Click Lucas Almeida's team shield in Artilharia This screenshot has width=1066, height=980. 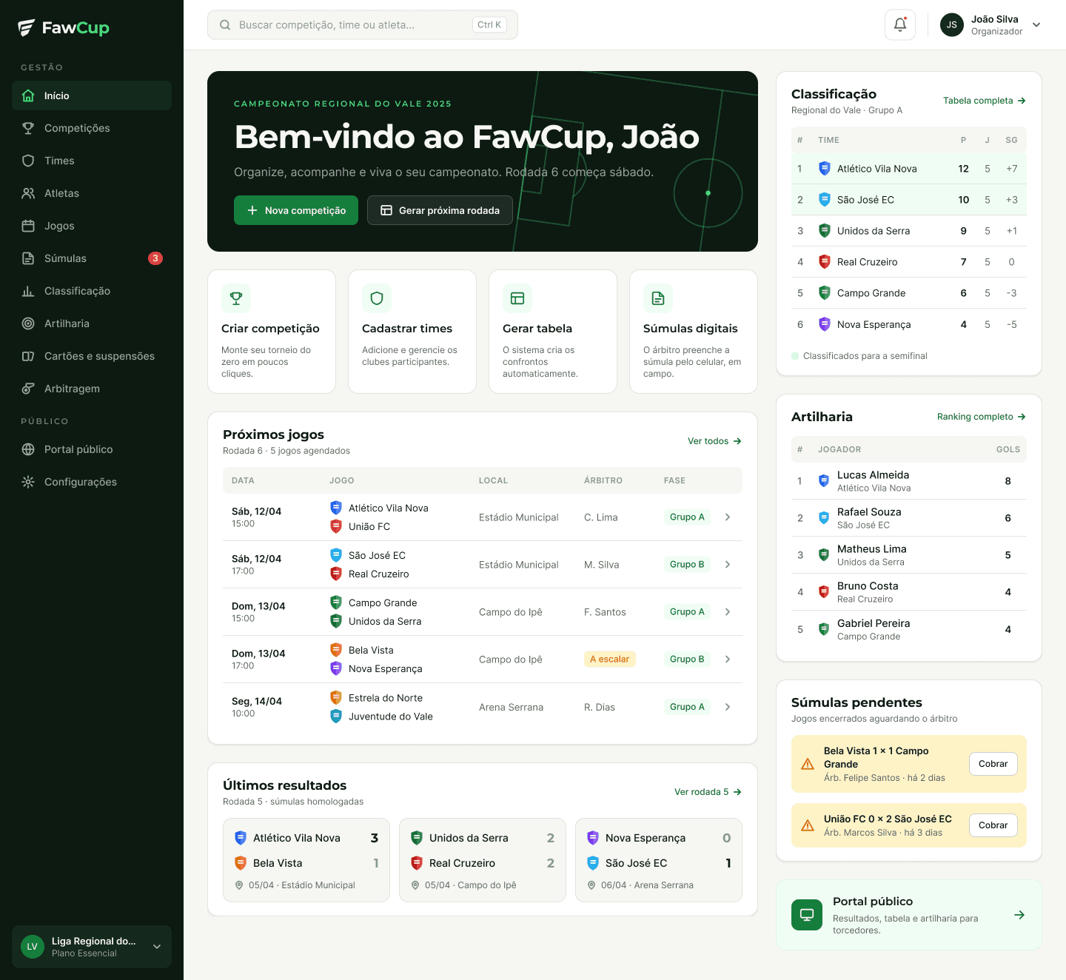pos(824,481)
